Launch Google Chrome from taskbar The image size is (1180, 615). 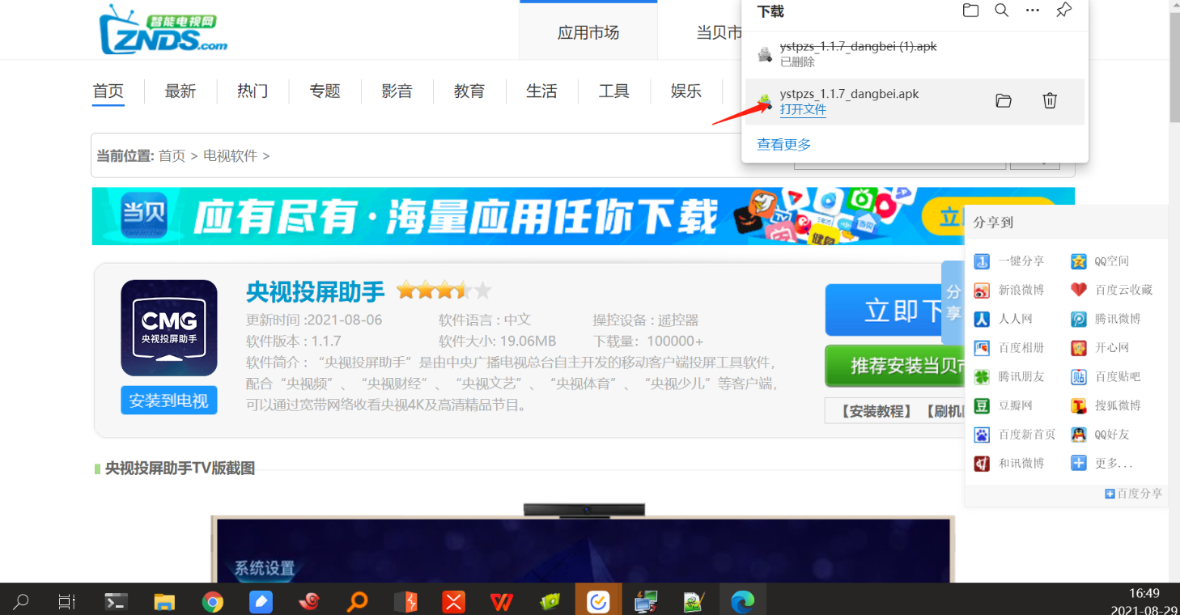point(212,601)
